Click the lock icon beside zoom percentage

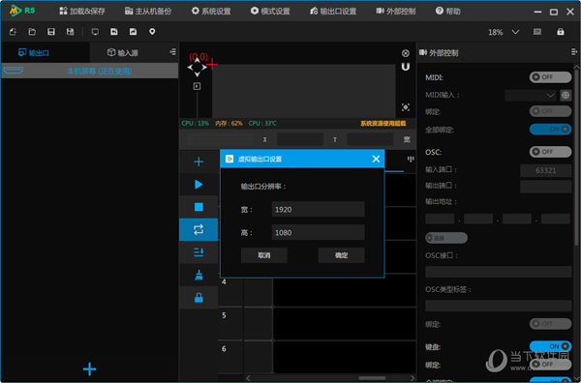click(x=561, y=32)
